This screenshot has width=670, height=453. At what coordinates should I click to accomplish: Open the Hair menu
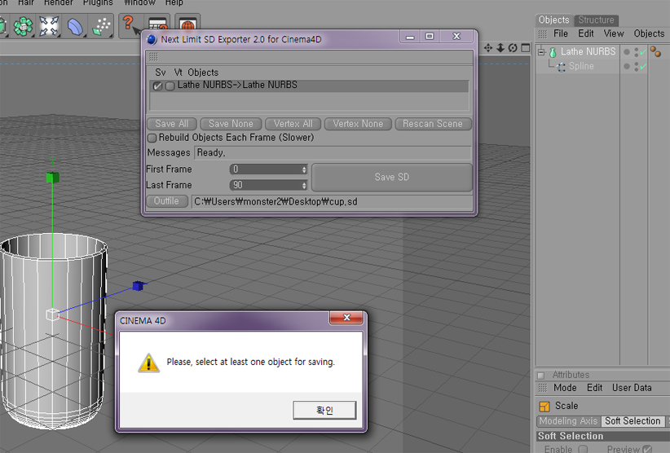(25, 2)
